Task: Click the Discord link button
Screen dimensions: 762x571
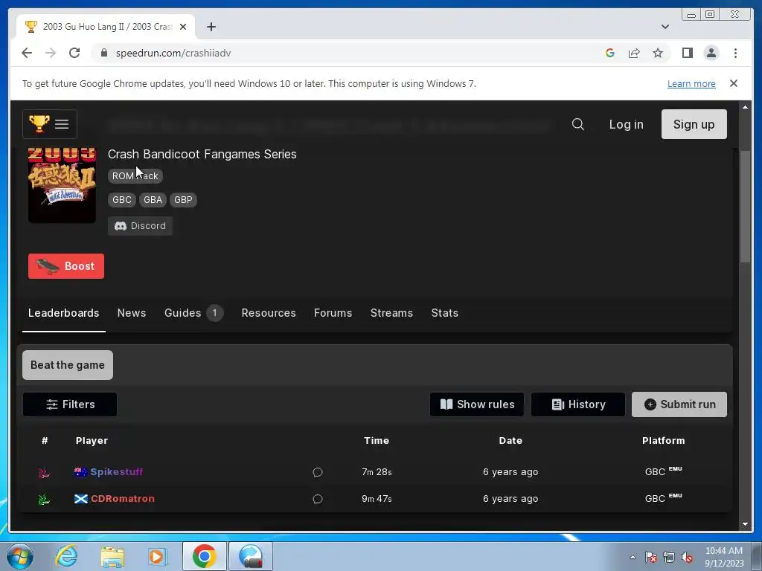Action: 140,226
